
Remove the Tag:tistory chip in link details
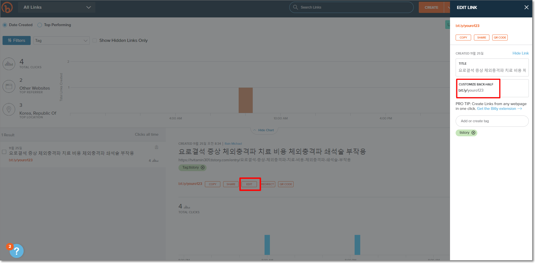[x=203, y=167]
